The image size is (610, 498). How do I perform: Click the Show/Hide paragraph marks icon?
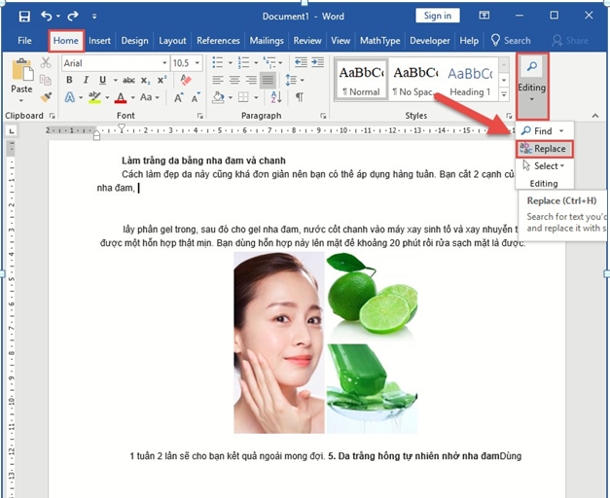(x=300, y=97)
